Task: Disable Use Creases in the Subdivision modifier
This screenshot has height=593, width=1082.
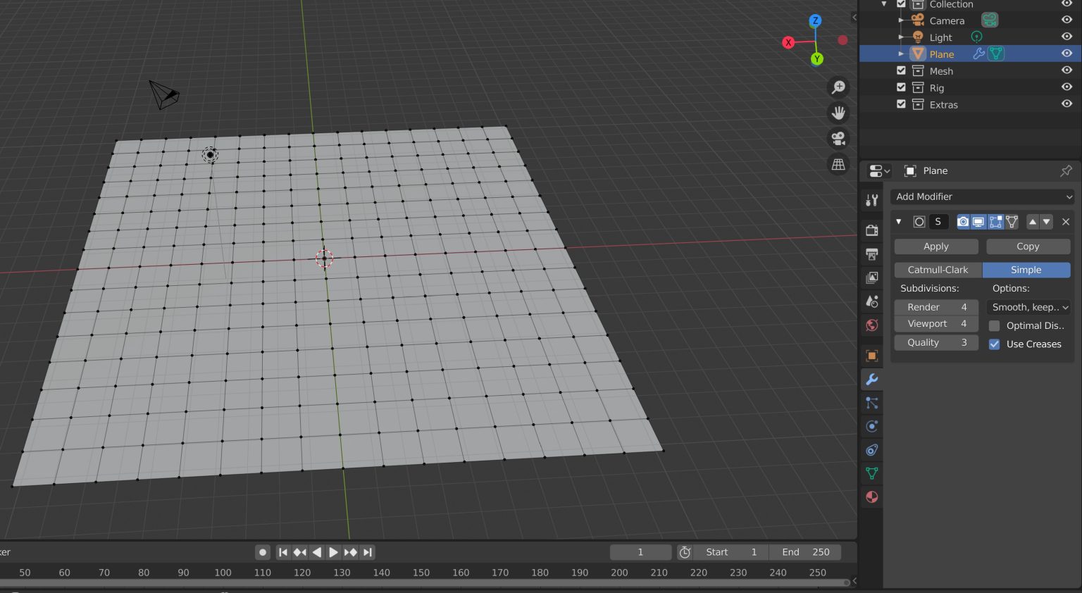Action: tap(994, 344)
